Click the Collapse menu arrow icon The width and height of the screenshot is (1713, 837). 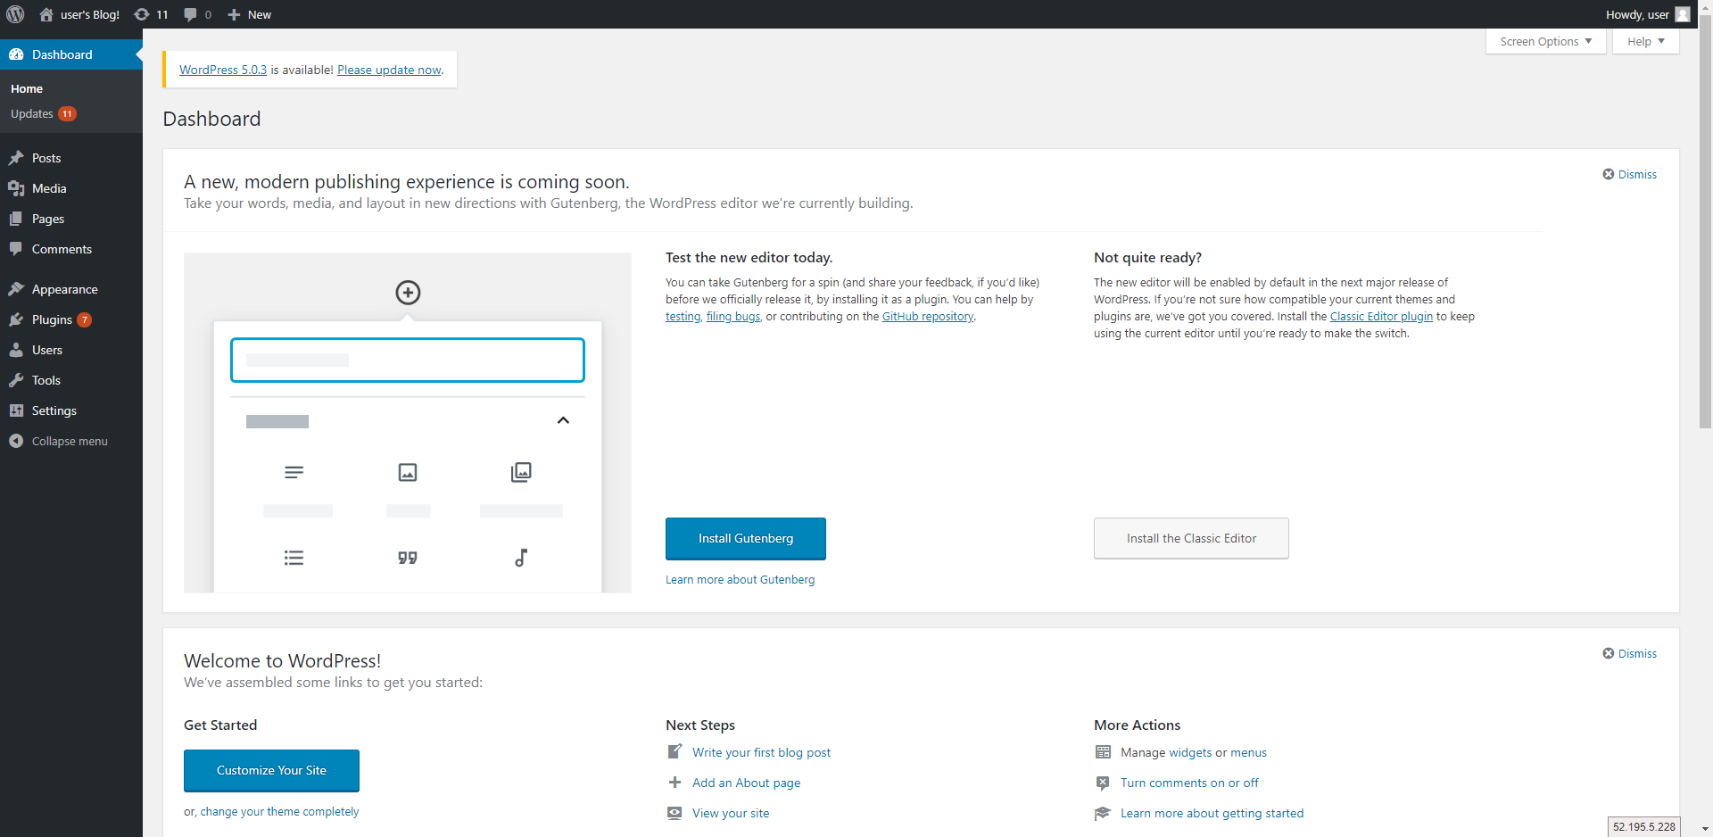(x=16, y=441)
